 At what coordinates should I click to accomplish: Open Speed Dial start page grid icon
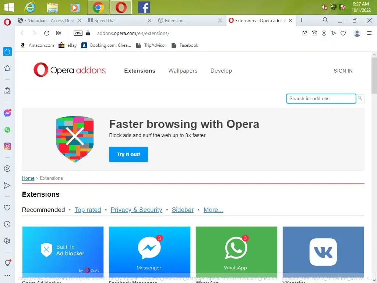[59, 33]
